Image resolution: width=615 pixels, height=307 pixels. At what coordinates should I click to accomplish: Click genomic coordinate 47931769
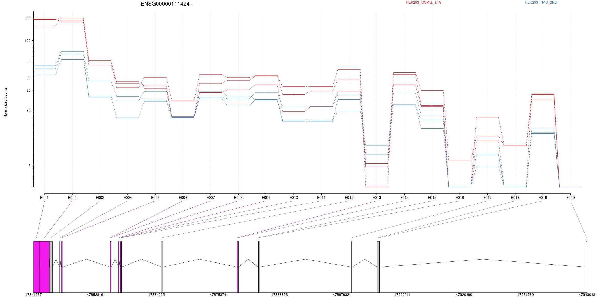[525, 295]
